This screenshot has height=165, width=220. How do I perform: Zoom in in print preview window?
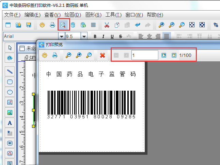[79, 55]
